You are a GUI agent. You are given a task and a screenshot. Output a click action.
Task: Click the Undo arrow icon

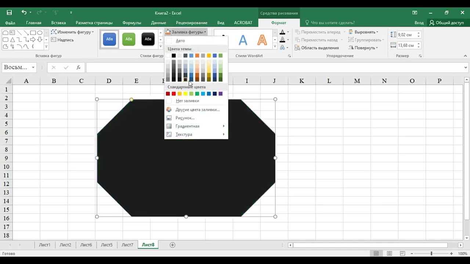coord(24,12)
